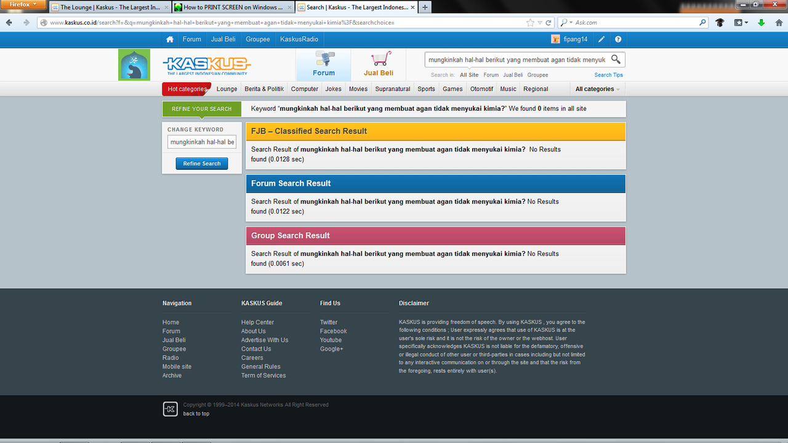Open the Kaskus logo

click(x=207, y=65)
